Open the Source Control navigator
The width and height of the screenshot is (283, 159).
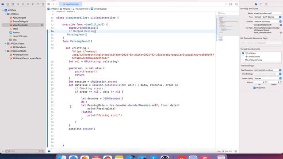8,4
